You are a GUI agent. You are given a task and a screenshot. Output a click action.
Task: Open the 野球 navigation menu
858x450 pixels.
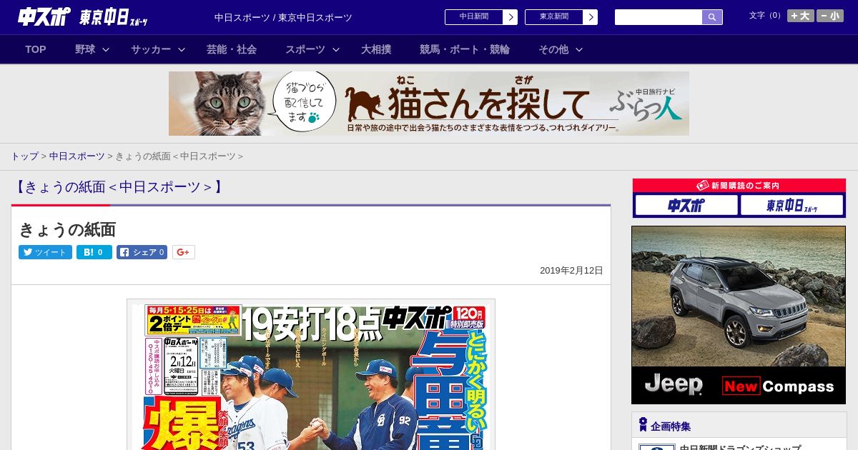click(x=85, y=49)
